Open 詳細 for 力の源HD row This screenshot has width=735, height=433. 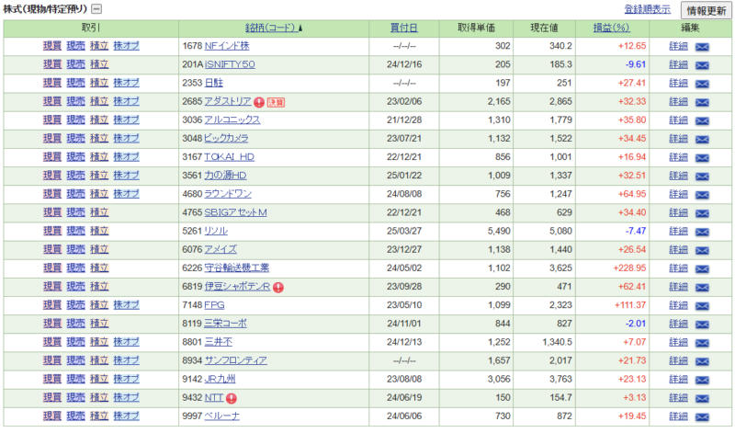678,176
